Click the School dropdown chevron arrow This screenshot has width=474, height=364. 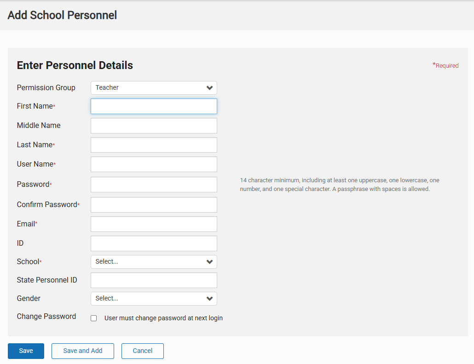coord(209,262)
